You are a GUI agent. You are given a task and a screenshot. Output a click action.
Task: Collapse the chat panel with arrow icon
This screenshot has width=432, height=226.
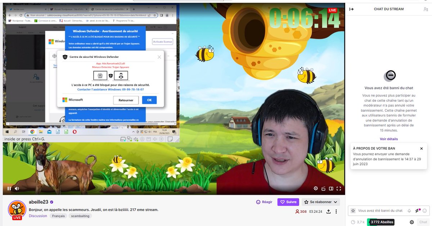tap(351, 9)
